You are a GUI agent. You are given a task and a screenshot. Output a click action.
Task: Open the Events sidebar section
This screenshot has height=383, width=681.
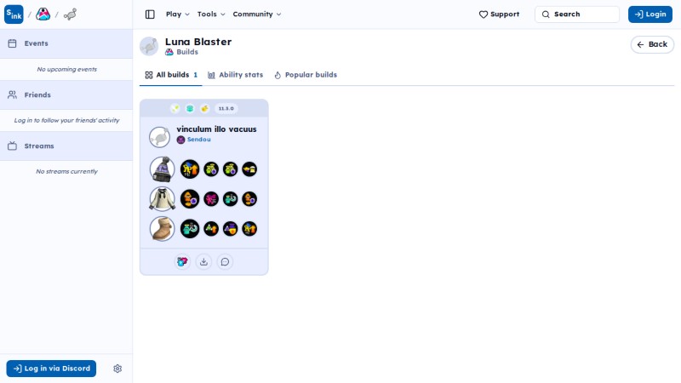pyautogui.click(x=66, y=43)
